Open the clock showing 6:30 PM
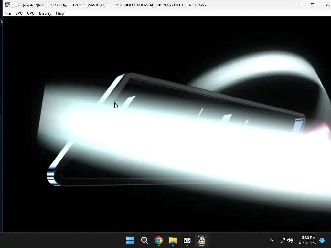 [x=307, y=240]
